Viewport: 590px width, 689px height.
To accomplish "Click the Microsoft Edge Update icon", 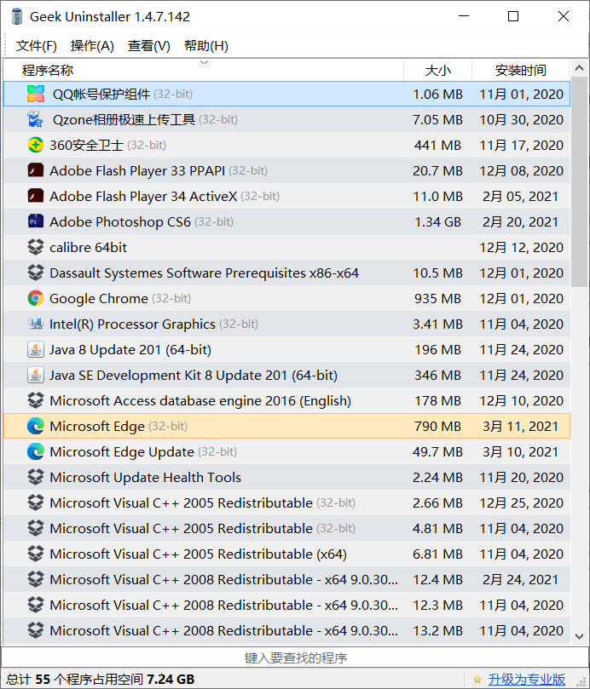I will (x=36, y=451).
